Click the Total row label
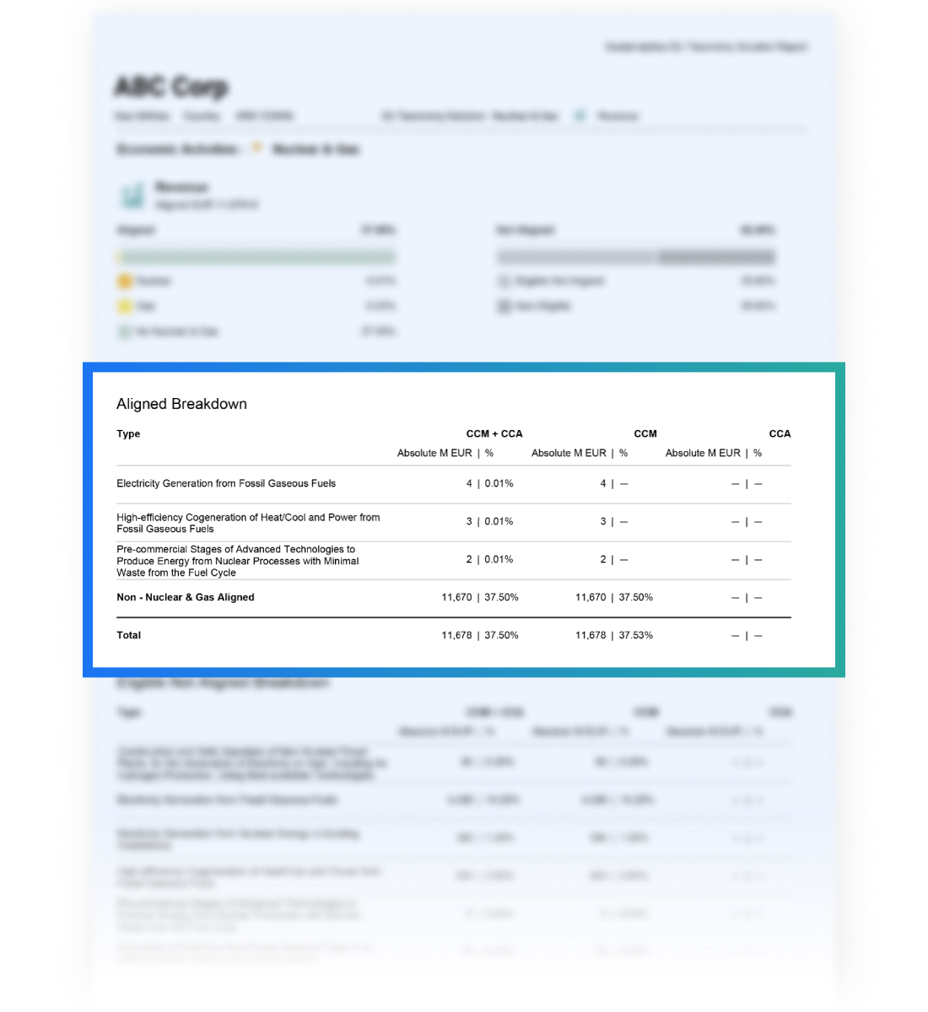This screenshot has height=1012, width=928. tap(129, 635)
